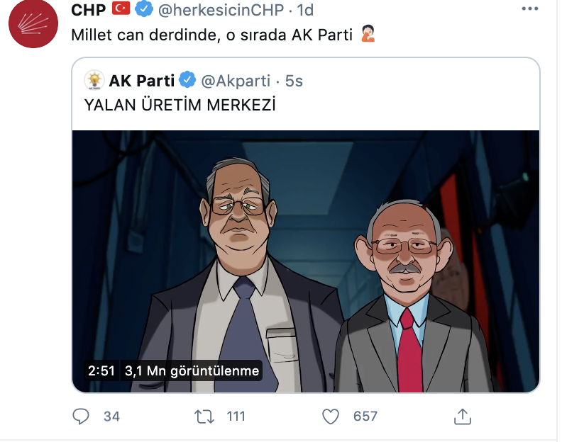This screenshot has width=562, height=442.
Task: Click the 111 retweets count
Action: 236,416
